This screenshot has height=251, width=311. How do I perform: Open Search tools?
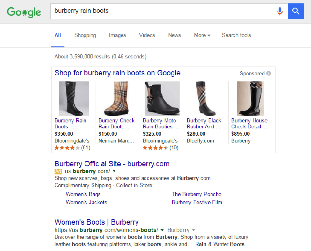click(236, 35)
